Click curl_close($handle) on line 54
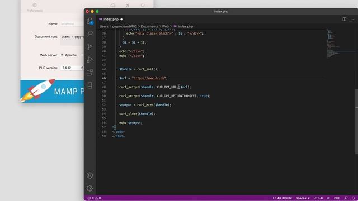Image resolution: width=358 pixels, height=201 pixels. (x=137, y=114)
